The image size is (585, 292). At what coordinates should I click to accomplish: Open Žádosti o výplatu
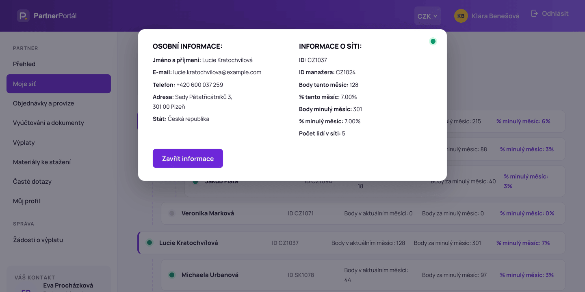[58, 240]
